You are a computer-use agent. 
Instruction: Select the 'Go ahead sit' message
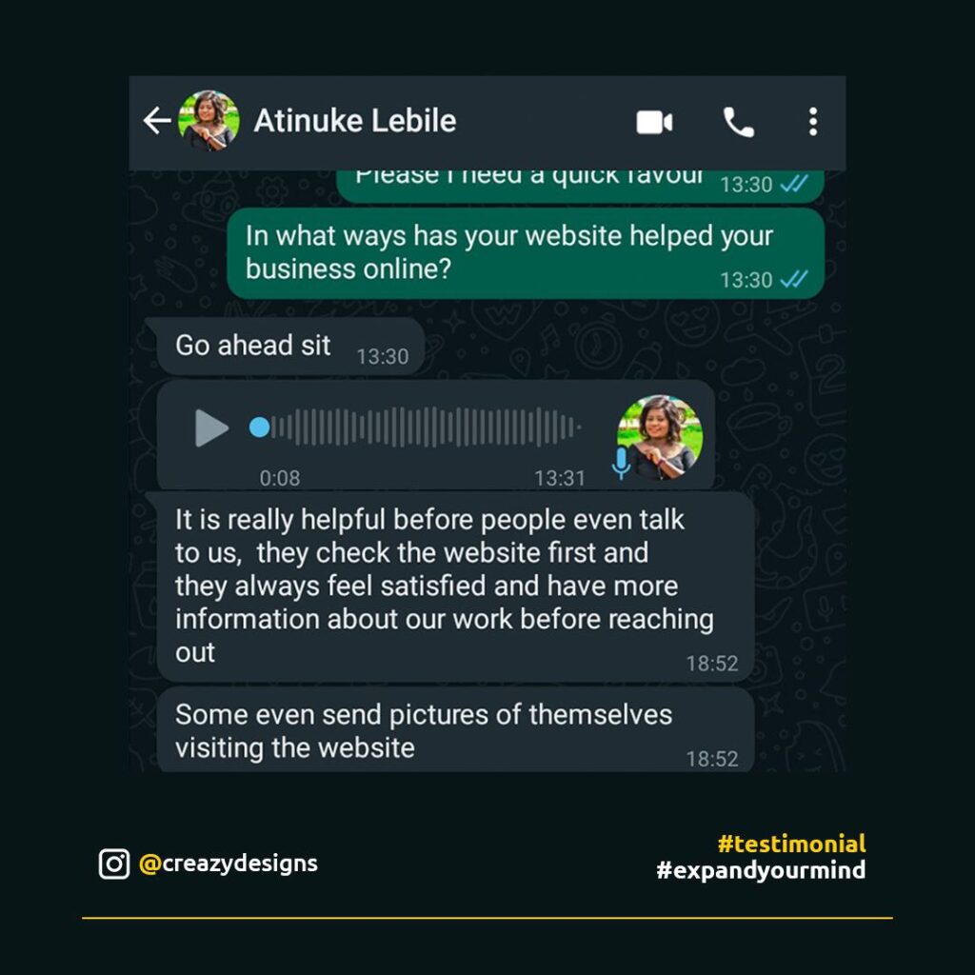pos(291,347)
